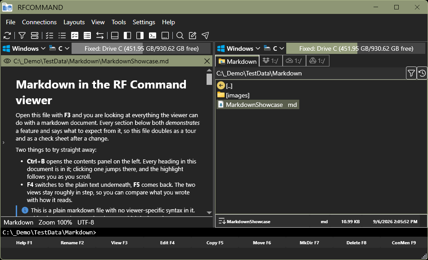Toggle the right half panel layout icon

click(140, 35)
